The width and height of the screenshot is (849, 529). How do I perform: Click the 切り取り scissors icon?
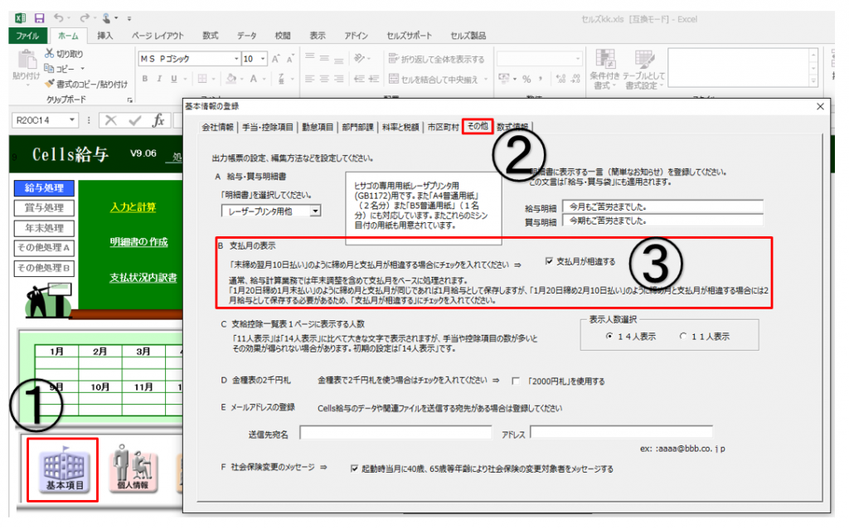pos(50,54)
